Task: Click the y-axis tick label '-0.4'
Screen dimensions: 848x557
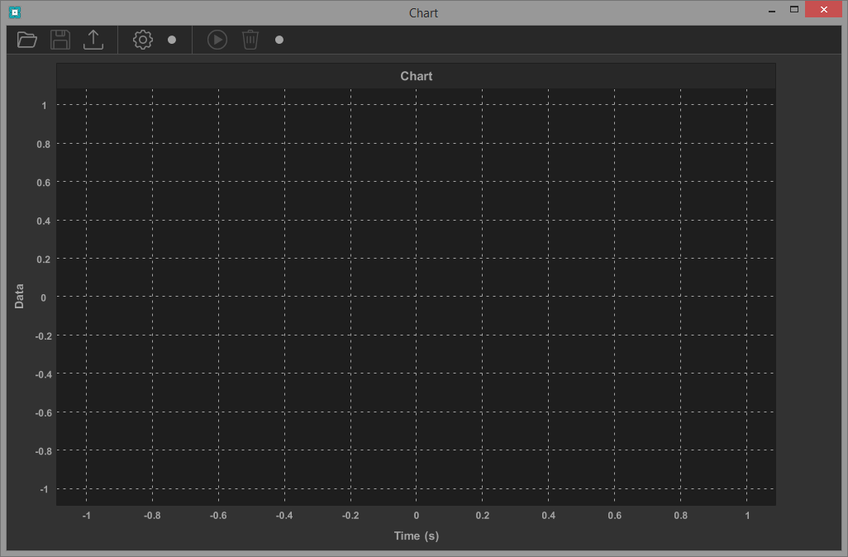Action: point(43,374)
